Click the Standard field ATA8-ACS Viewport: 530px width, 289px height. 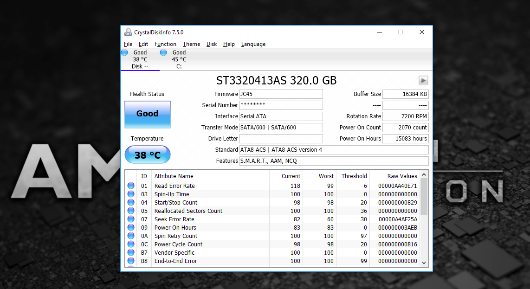tap(334, 150)
